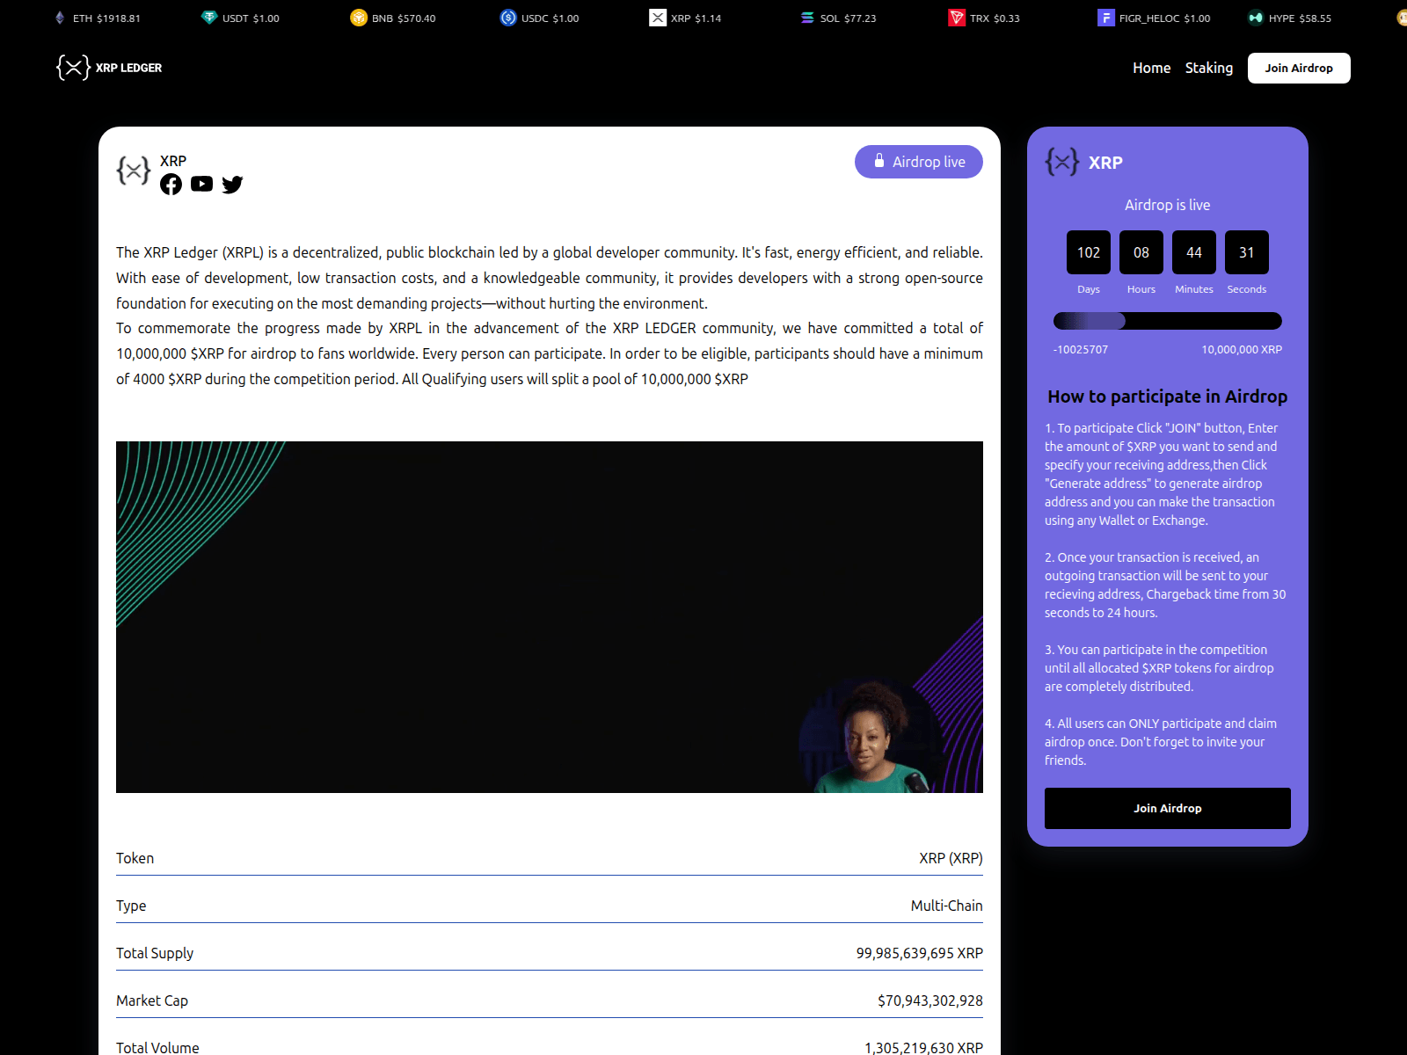1407x1055 pixels.
Task: Click the USDT ticker icon
Action: pos(209,18)
